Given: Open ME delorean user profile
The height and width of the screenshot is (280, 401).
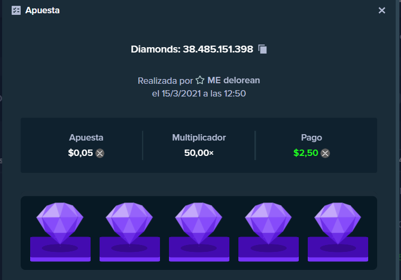Looking at the screenshot, I should (234, 81).
